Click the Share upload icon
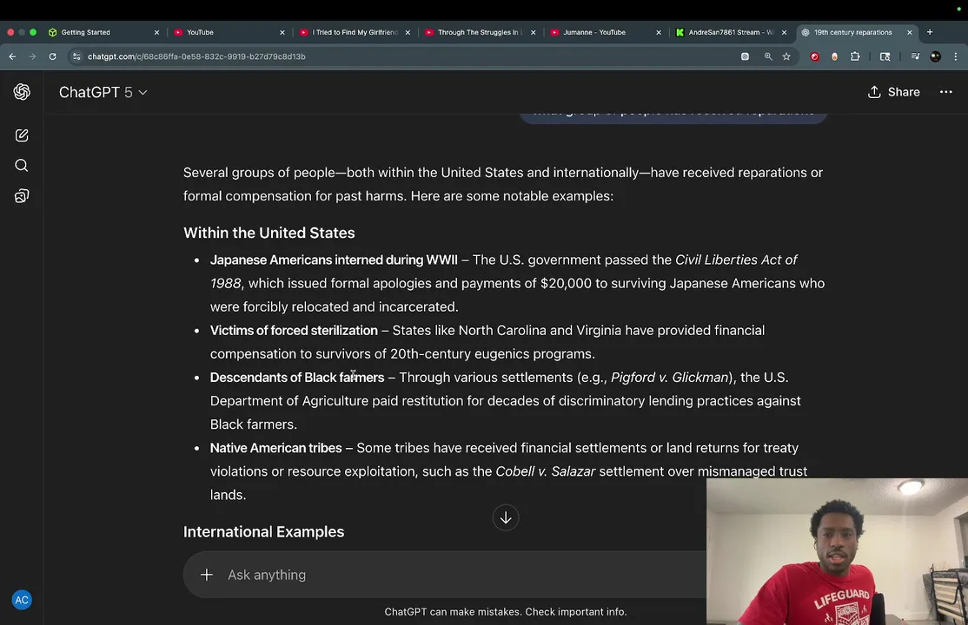 click(874, 92)
